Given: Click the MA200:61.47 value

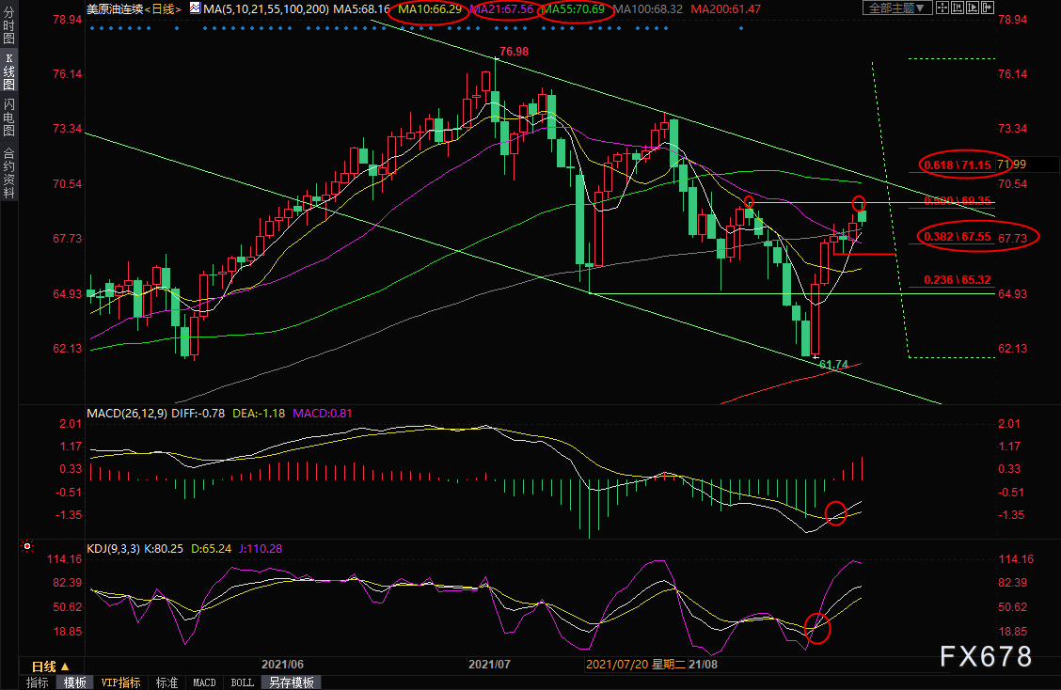Looking at the screenshot, I should click(x=726, y=9).
